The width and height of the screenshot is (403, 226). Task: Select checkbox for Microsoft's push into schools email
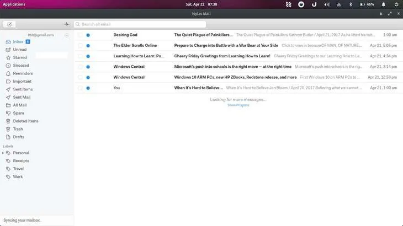pos(80,67)
